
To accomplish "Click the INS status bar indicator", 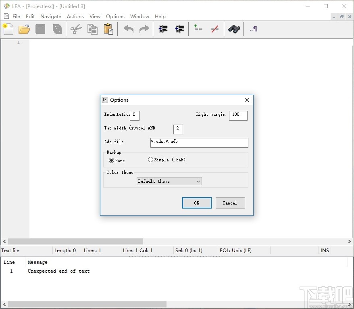I will [325, 250].
